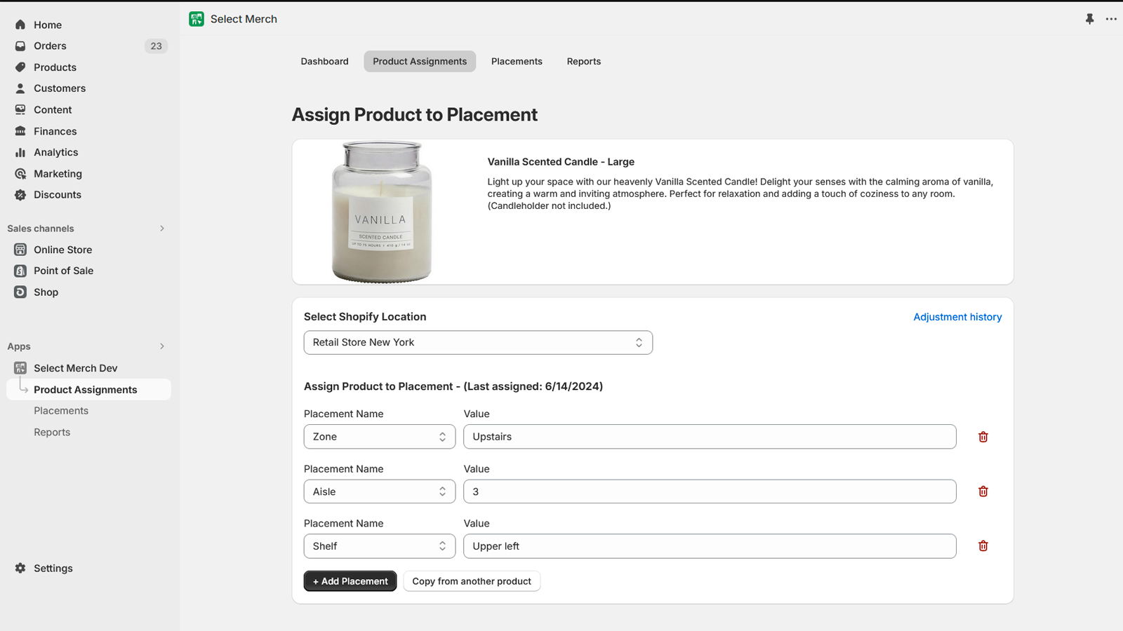
Task: Click the Vanilla Scented Candle - Large title
Action: coord(561,162)
